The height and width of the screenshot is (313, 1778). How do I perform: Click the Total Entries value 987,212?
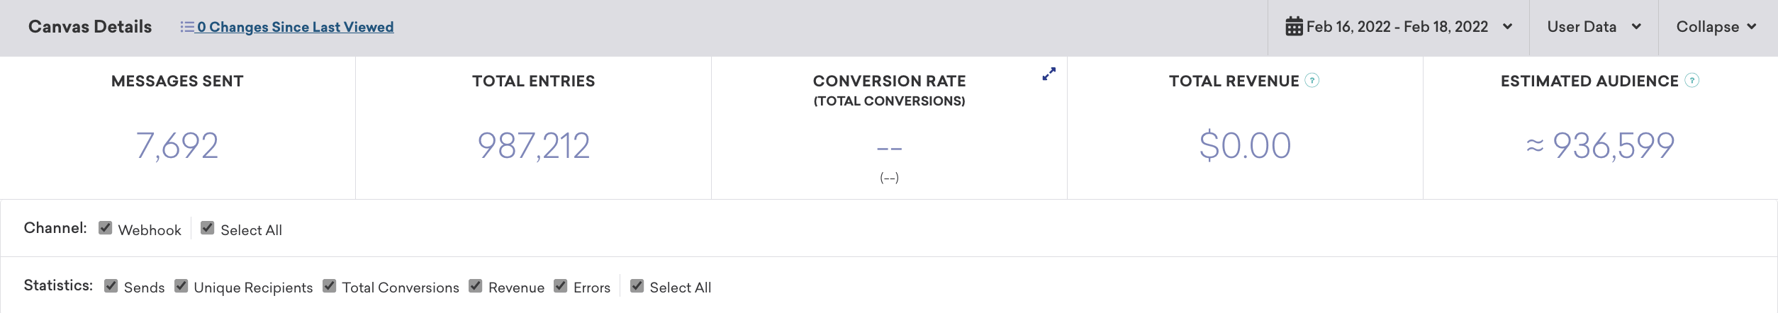point(534,146)
